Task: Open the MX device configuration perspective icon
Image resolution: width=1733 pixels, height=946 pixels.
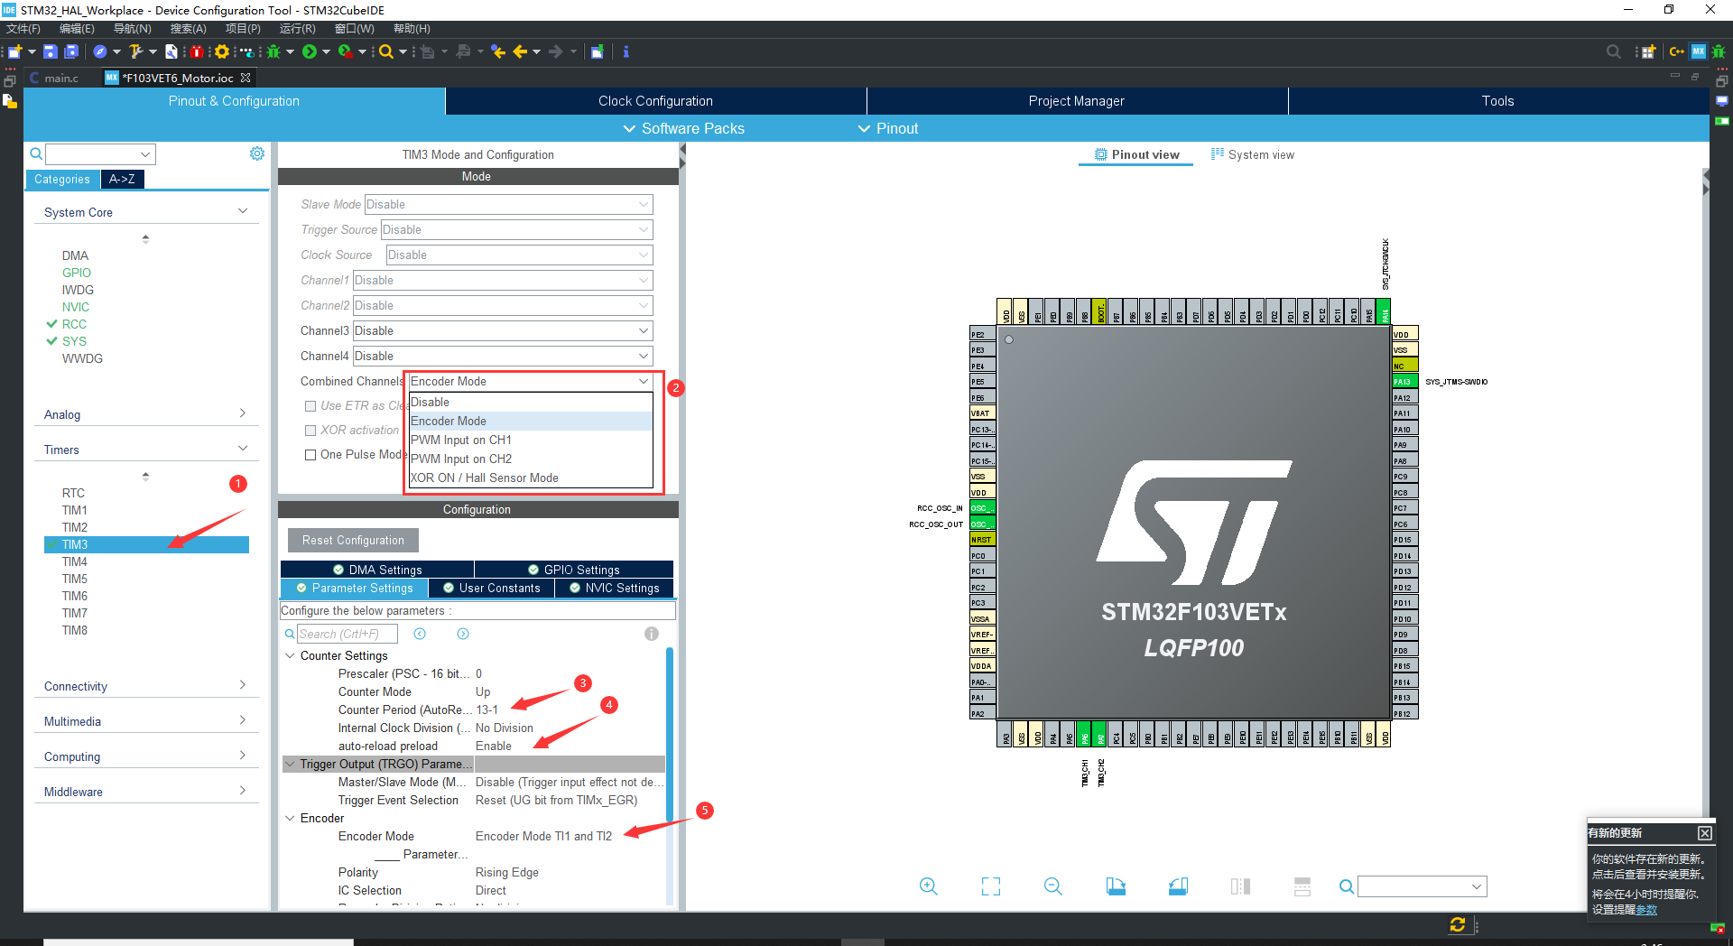Action: coord(1699,51)
